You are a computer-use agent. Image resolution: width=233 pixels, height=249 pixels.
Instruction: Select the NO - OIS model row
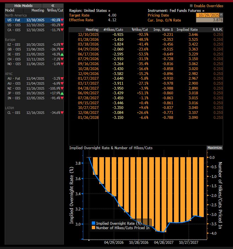[34, 64]
